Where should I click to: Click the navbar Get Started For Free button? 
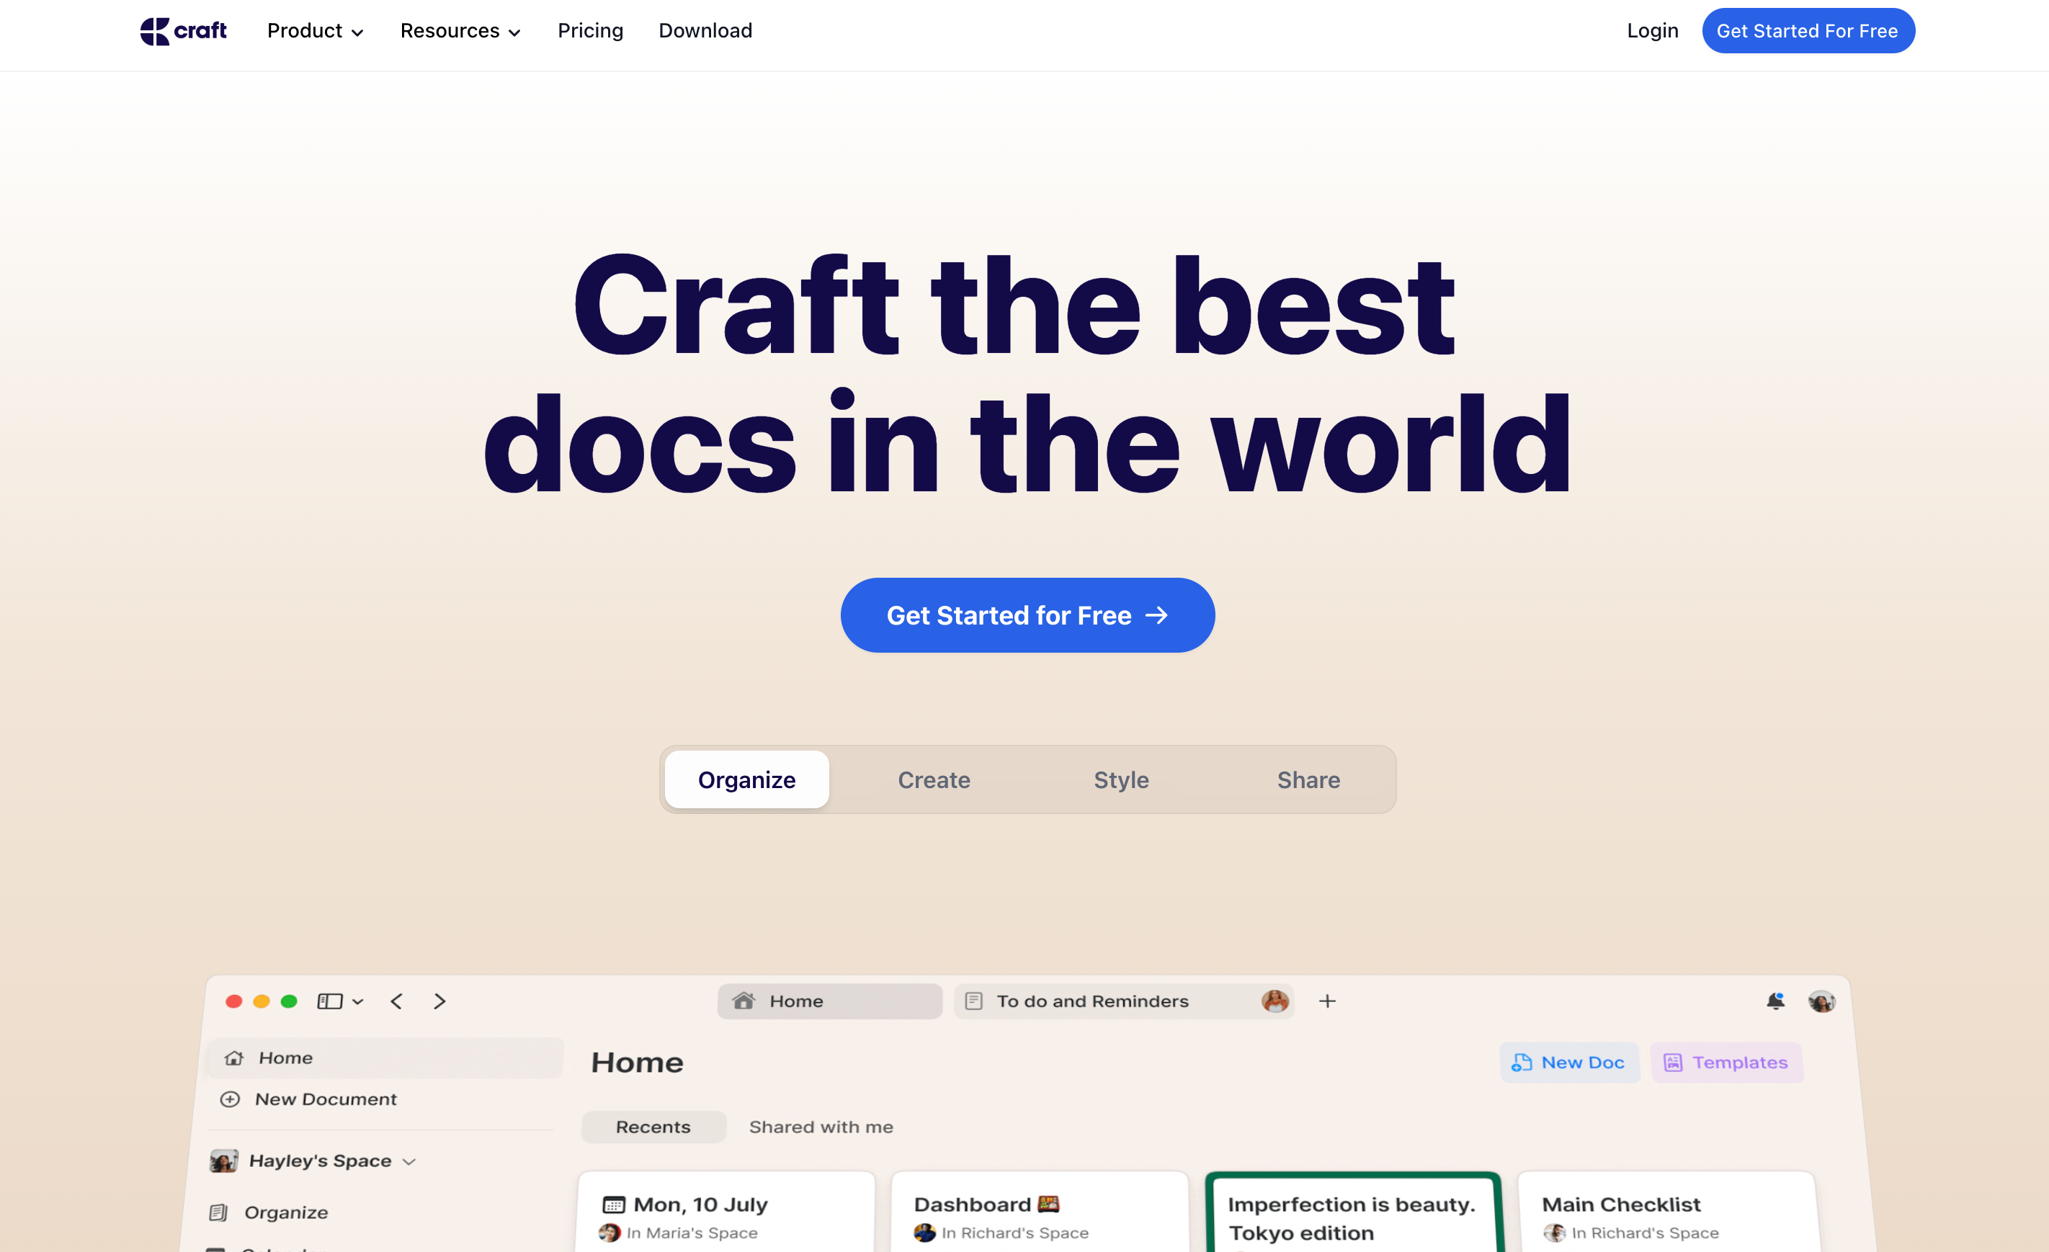(x=1808, y=31)
